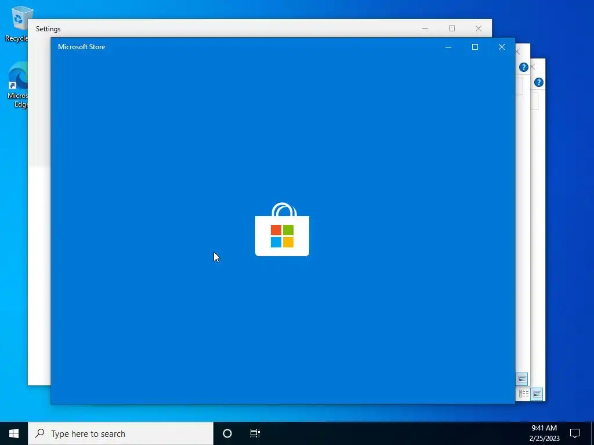The height and width of the screenshot is (445, 594).
Task: Select large icons view in Explorer directly behind Store
Action: tap(521, 379)
